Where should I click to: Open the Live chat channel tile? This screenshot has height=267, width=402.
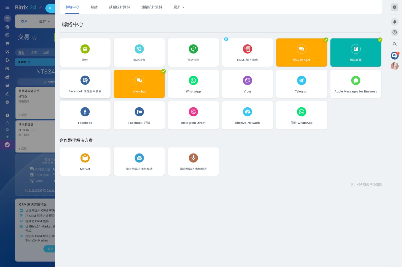(139, 84)
